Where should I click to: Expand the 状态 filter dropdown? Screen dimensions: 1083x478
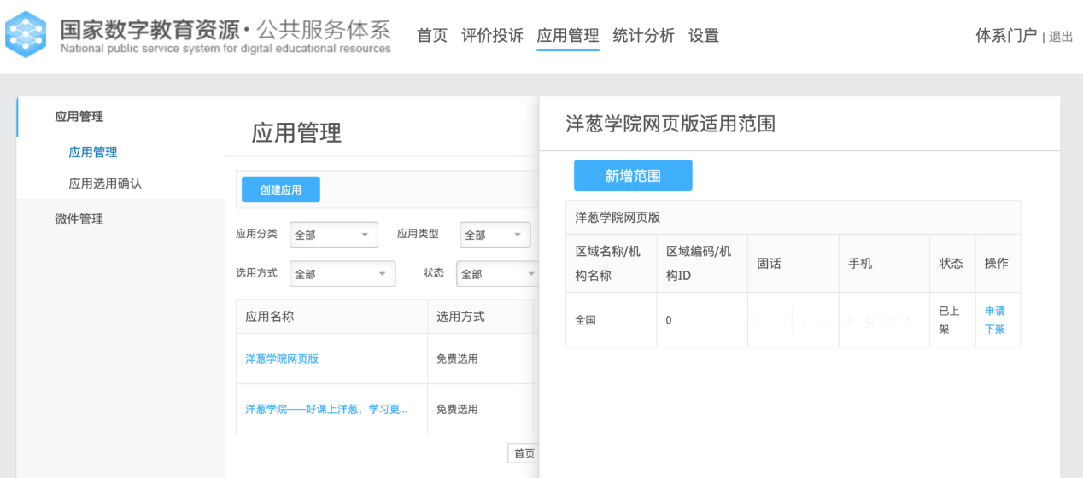497,274
